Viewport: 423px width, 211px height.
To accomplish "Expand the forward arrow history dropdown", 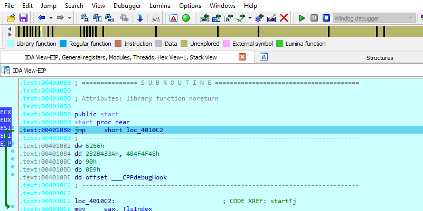I will 70,18.
